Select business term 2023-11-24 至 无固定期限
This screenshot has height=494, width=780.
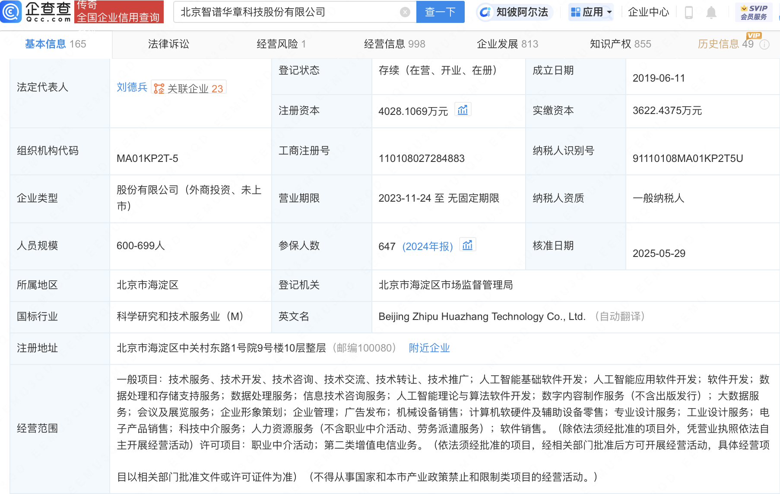(439, 198)
